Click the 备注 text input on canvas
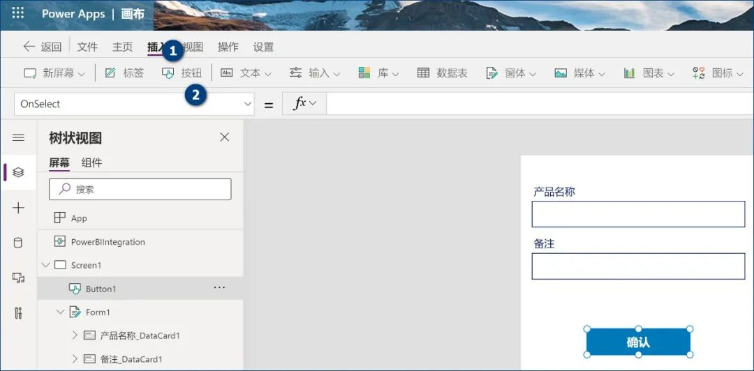This screenshot has height=371, width=754. coord(638,266)
